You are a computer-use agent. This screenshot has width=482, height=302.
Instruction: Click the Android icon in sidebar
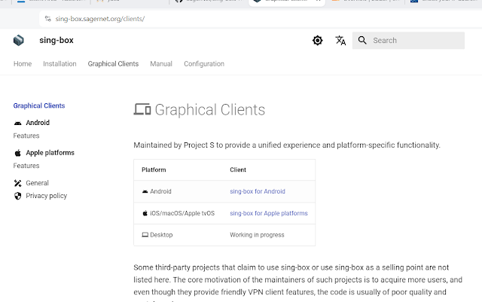tap(18, 123)
